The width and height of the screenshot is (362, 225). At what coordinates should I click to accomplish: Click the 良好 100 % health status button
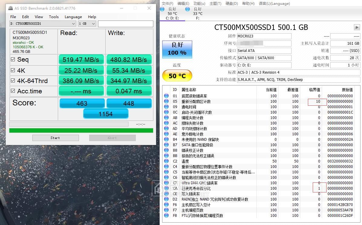pos(177,49)
